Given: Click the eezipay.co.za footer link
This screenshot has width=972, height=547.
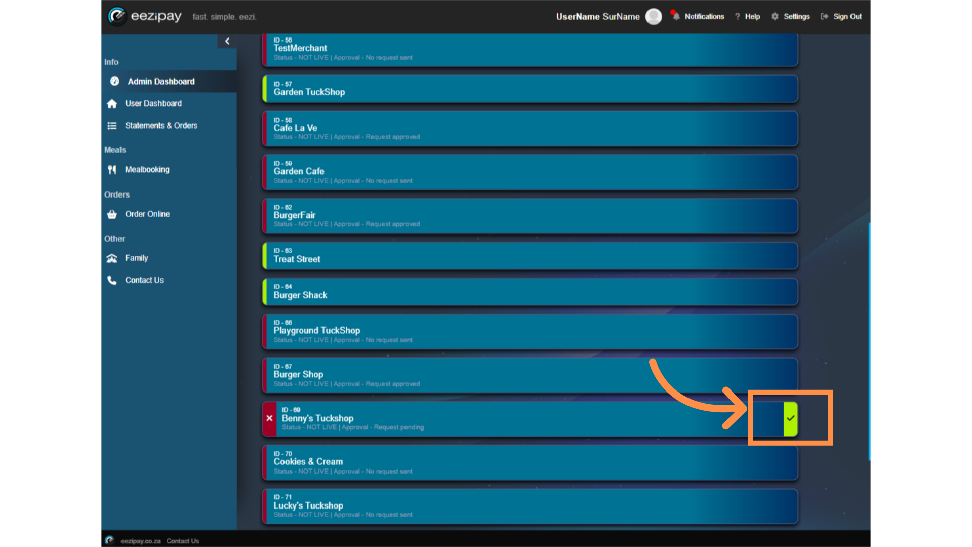Looking at the screenshot, I should point(141,541).
